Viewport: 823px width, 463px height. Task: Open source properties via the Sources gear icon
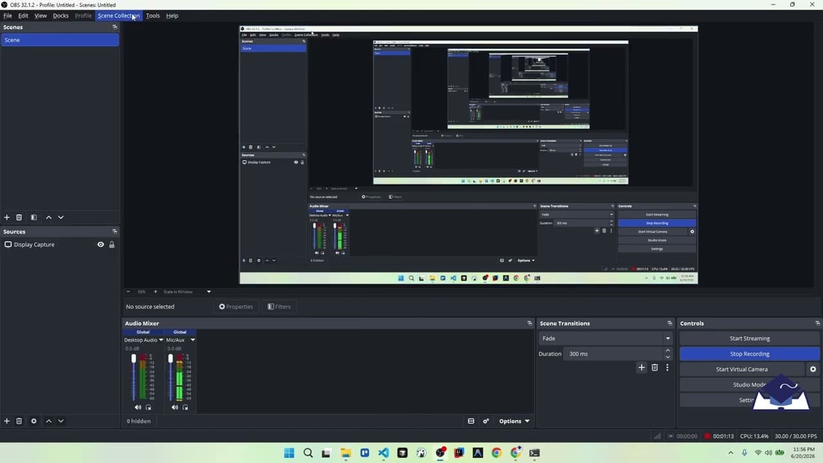point(34,421)
